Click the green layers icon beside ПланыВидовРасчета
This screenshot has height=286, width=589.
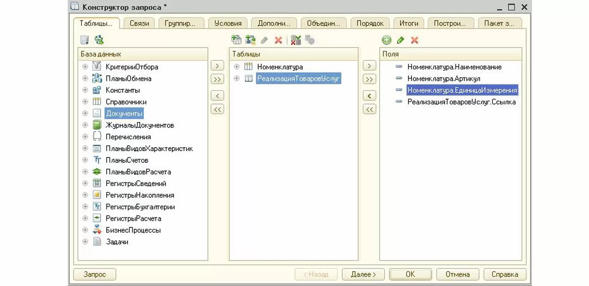coord(97,172)
